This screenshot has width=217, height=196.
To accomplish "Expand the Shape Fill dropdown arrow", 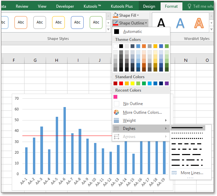I will 138,15.
